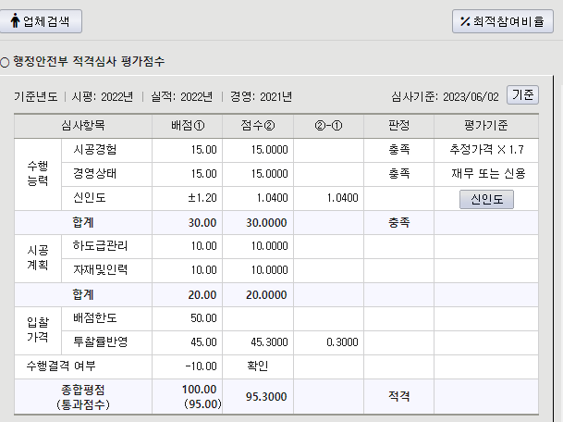Click 실적: 2022년 base year text
The width and height of the screenshot is (563, 422).
pos(182,96)
